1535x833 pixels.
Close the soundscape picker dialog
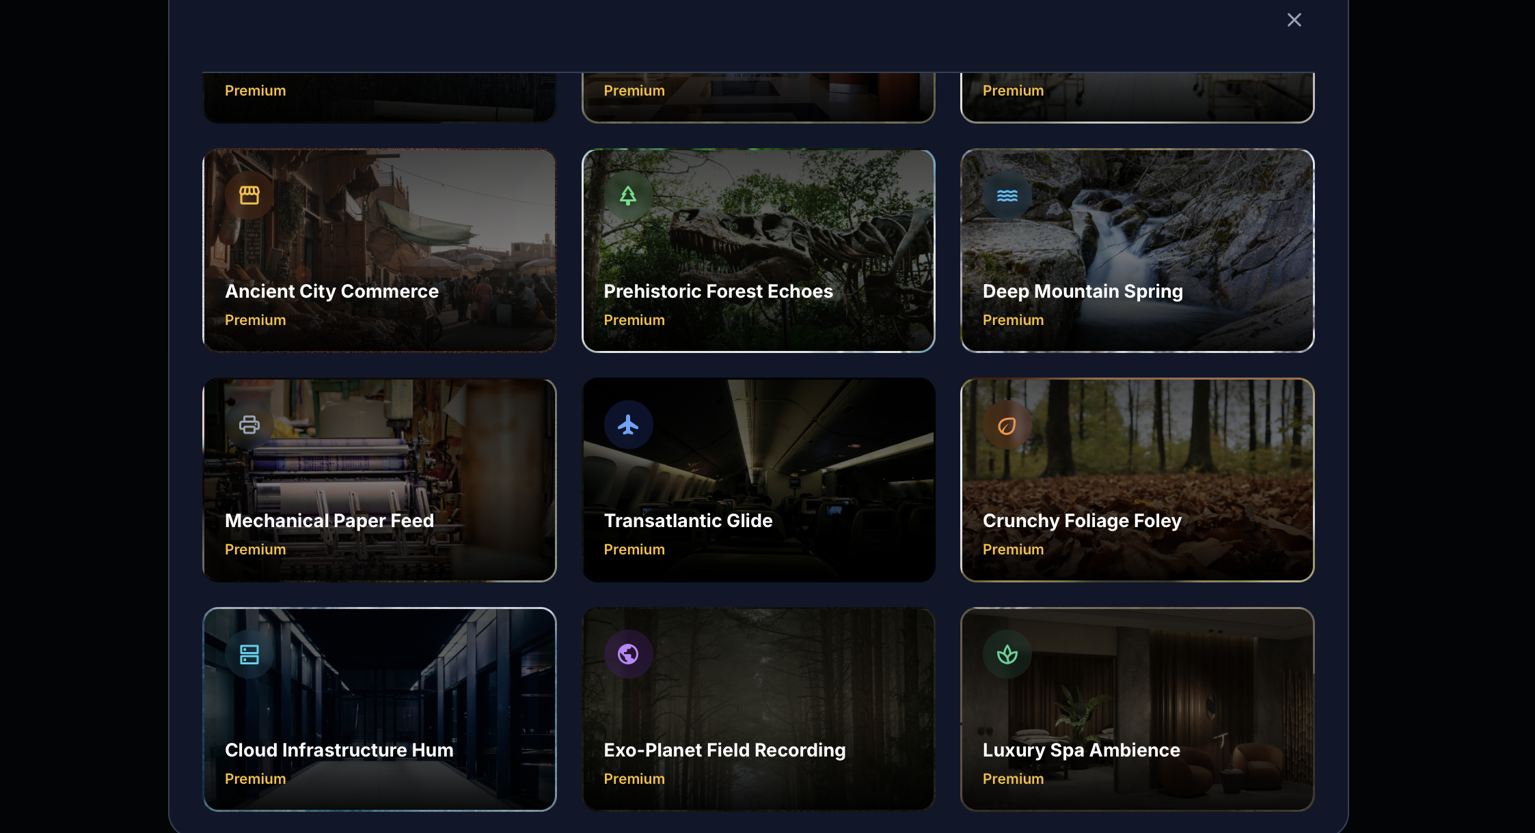click(1294, 20)
